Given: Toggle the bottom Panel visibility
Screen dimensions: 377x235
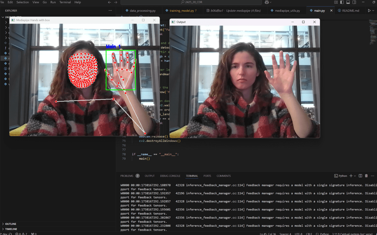Looking at the screenshot, I should click(348, 2).
